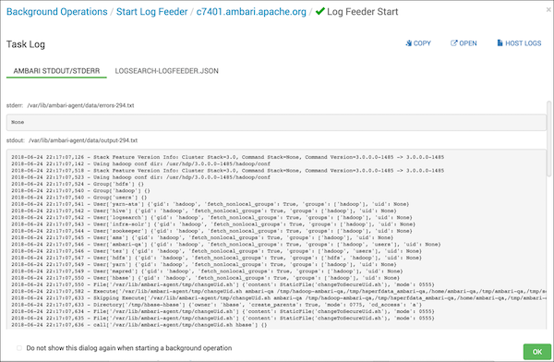Click the Copy clipboard icon

click(x=408, y=43)
